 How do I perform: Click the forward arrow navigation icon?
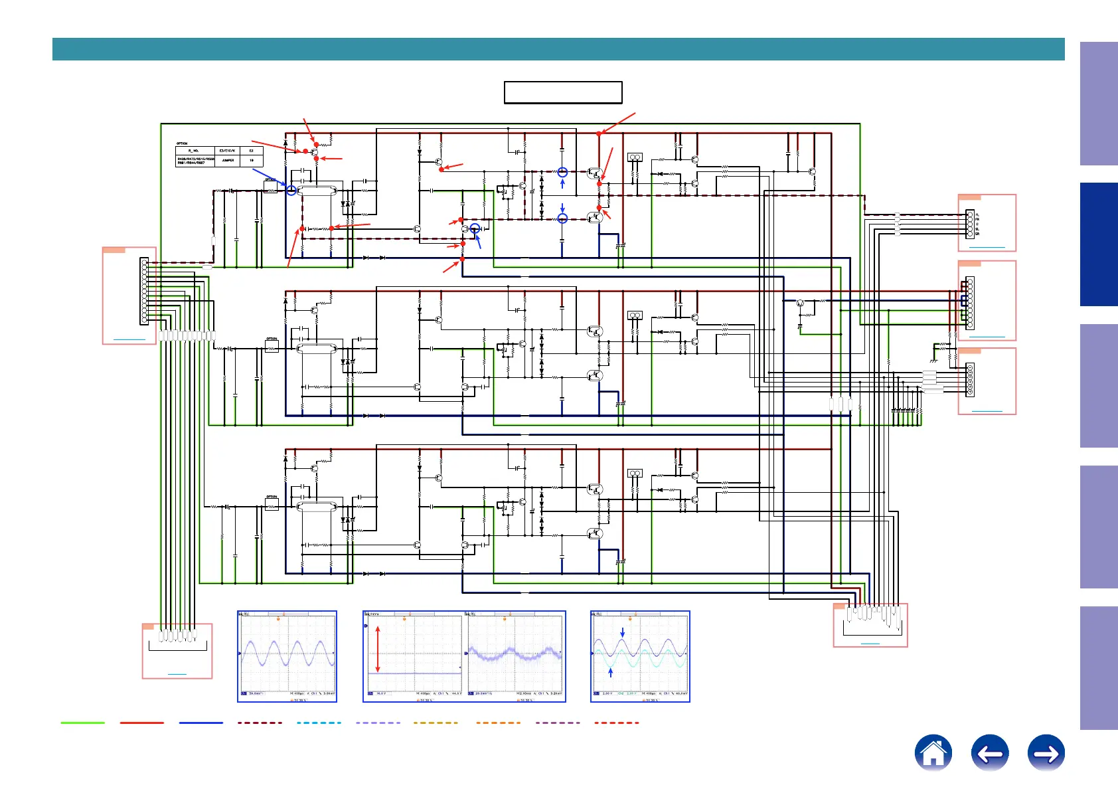click(x=1046, y=753)
